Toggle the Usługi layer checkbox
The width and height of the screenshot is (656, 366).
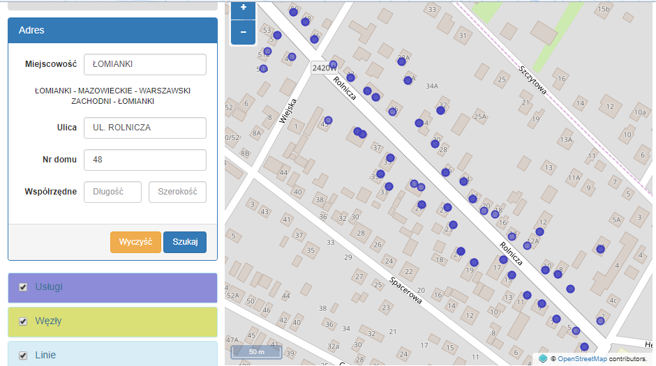coord(23,287)
